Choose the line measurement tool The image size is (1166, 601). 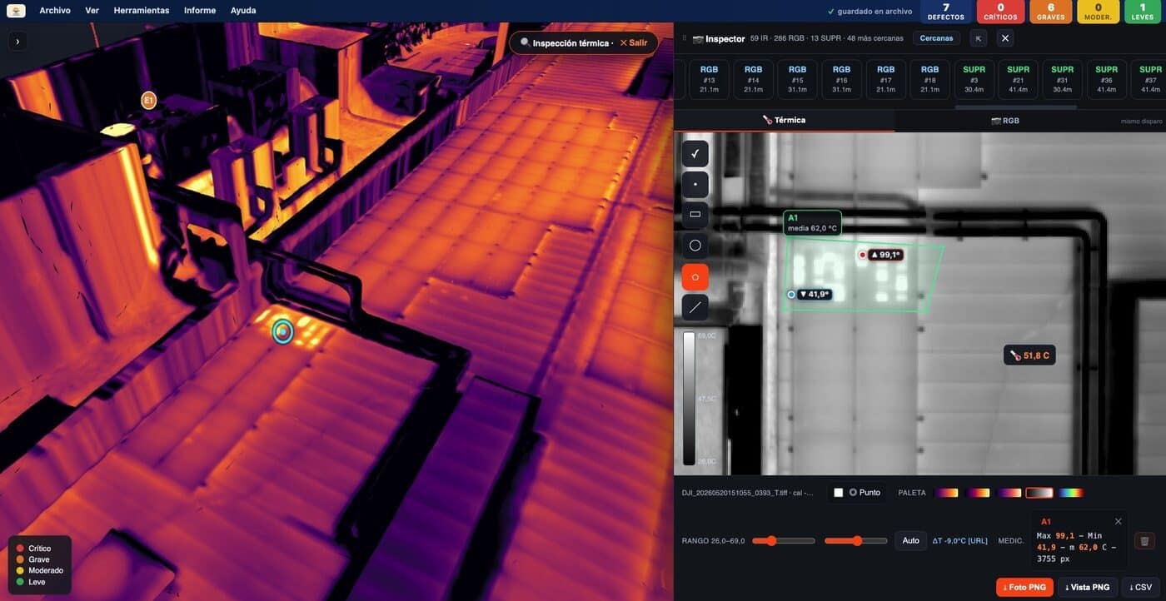pos(695,307)
